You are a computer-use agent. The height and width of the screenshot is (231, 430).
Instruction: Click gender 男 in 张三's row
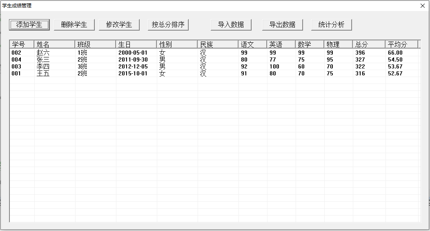point(163,59)
